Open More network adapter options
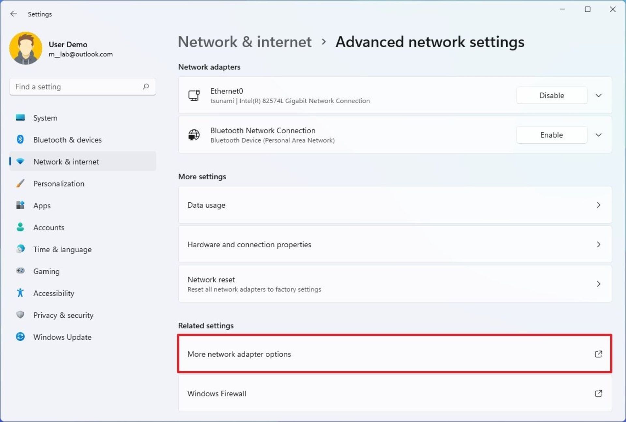626x422 pixels. 395,354
